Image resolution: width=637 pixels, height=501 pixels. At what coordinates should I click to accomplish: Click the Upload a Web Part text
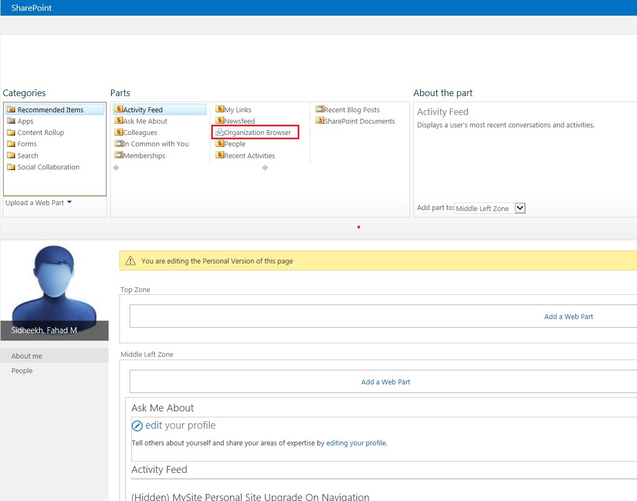coord(35,202)
